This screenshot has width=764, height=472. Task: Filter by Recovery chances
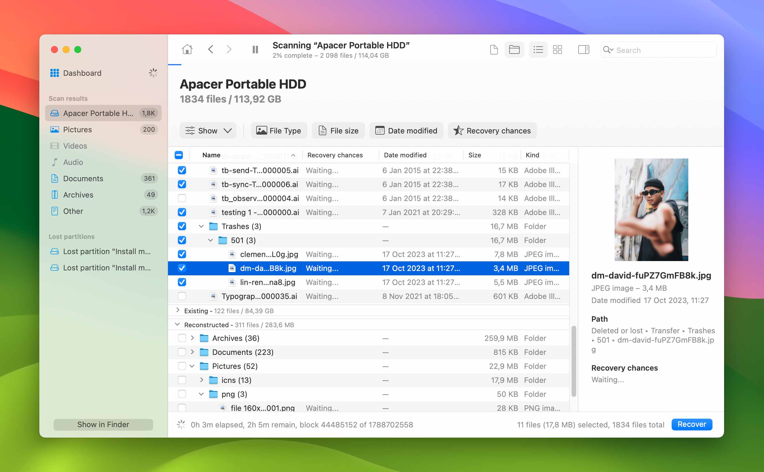tap(492, 131)
